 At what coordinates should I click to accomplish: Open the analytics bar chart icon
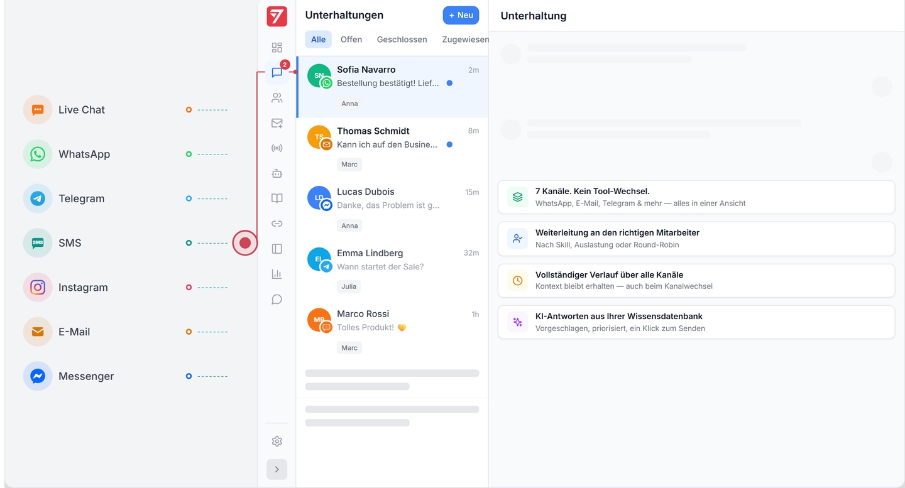pyautogui.click(x=277, y=274)
